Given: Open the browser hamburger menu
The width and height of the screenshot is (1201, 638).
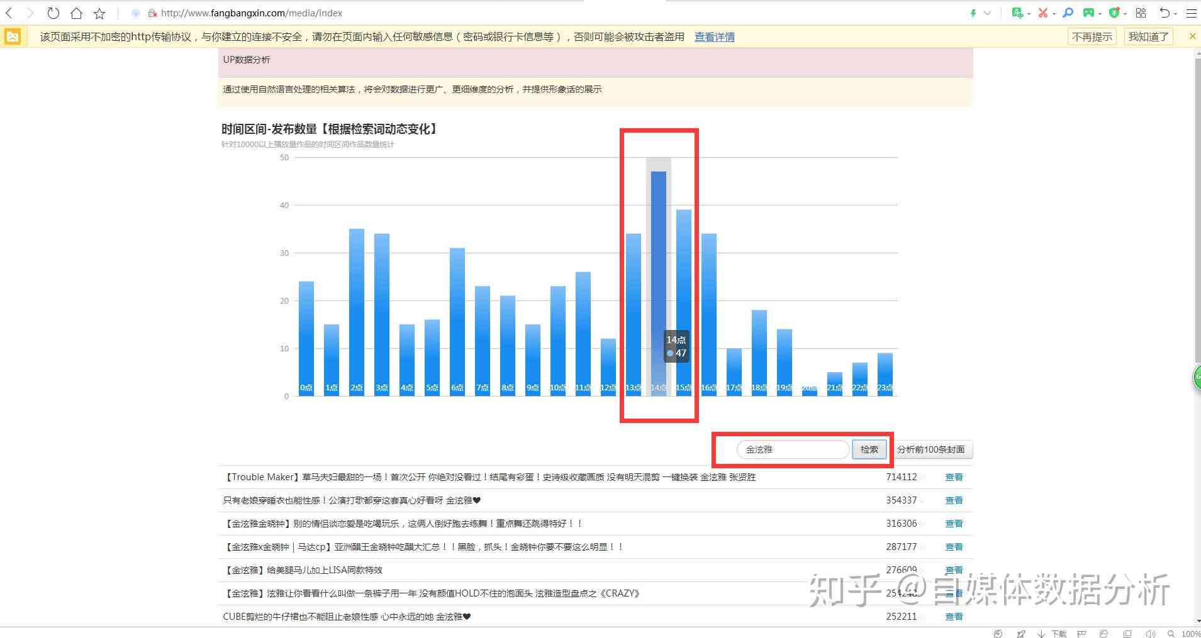Looking at the screenshot, I should click(1191, 13).
